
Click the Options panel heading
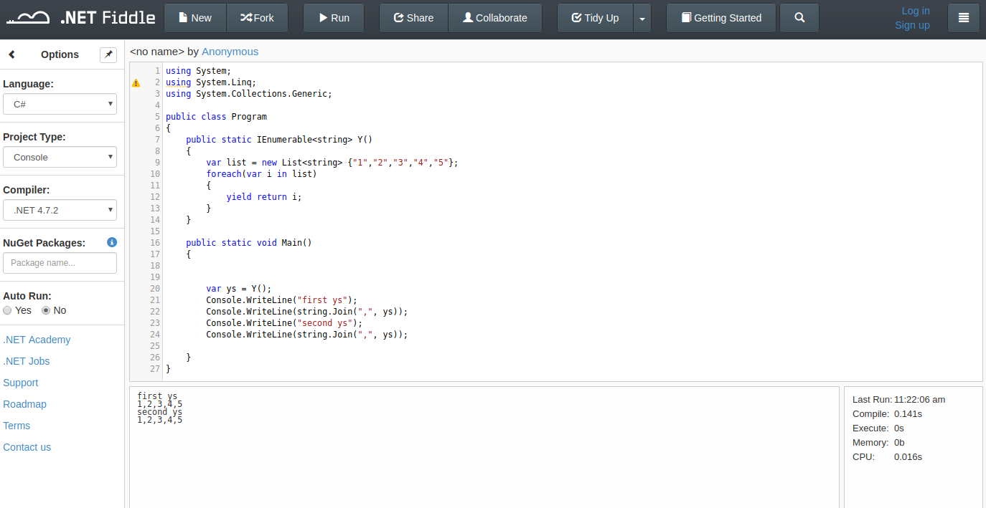(x=60, y=54)
